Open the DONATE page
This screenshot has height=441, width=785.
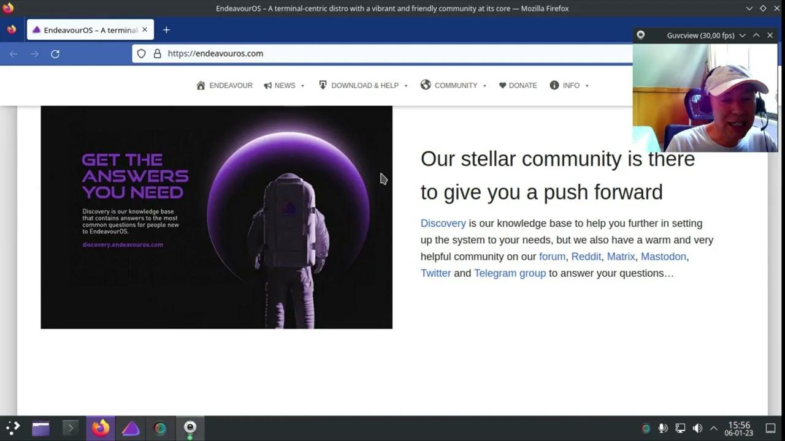coord(518,86)
